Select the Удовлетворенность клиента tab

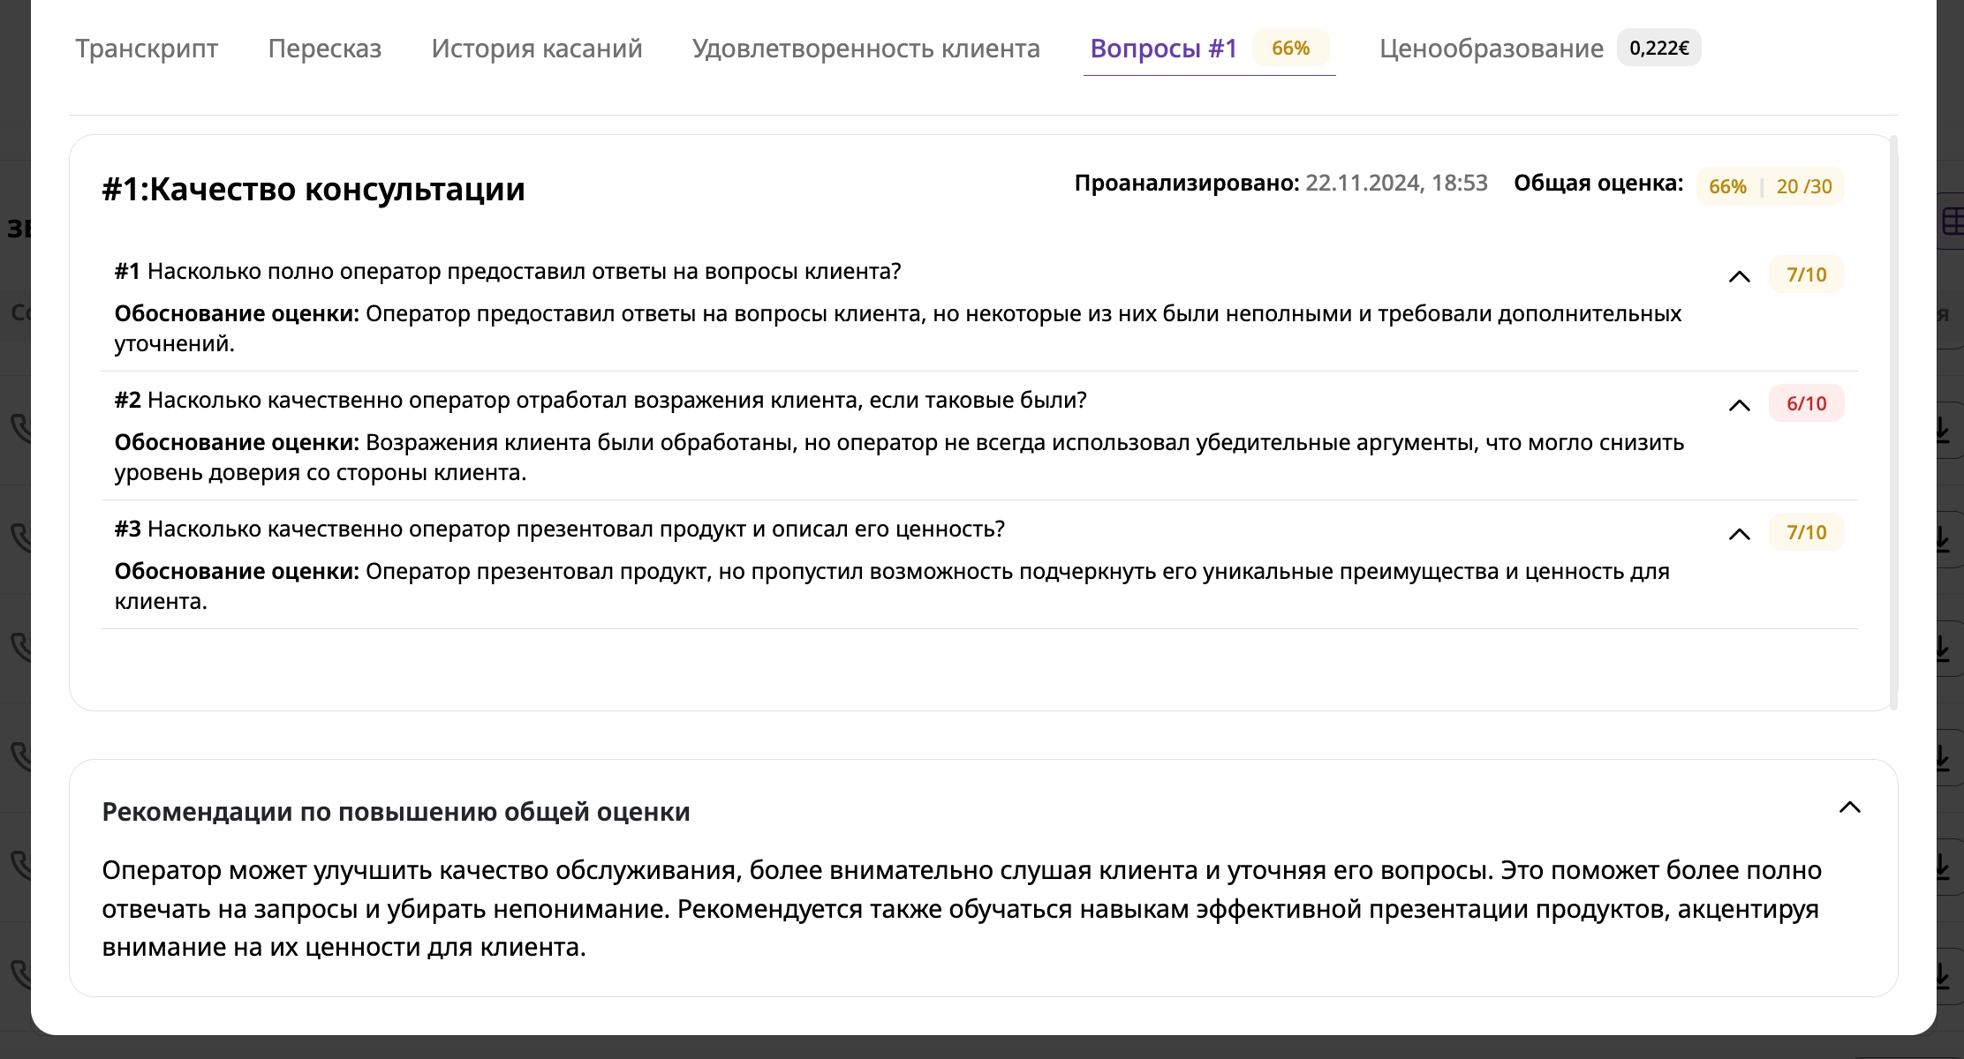click(865, 49)
